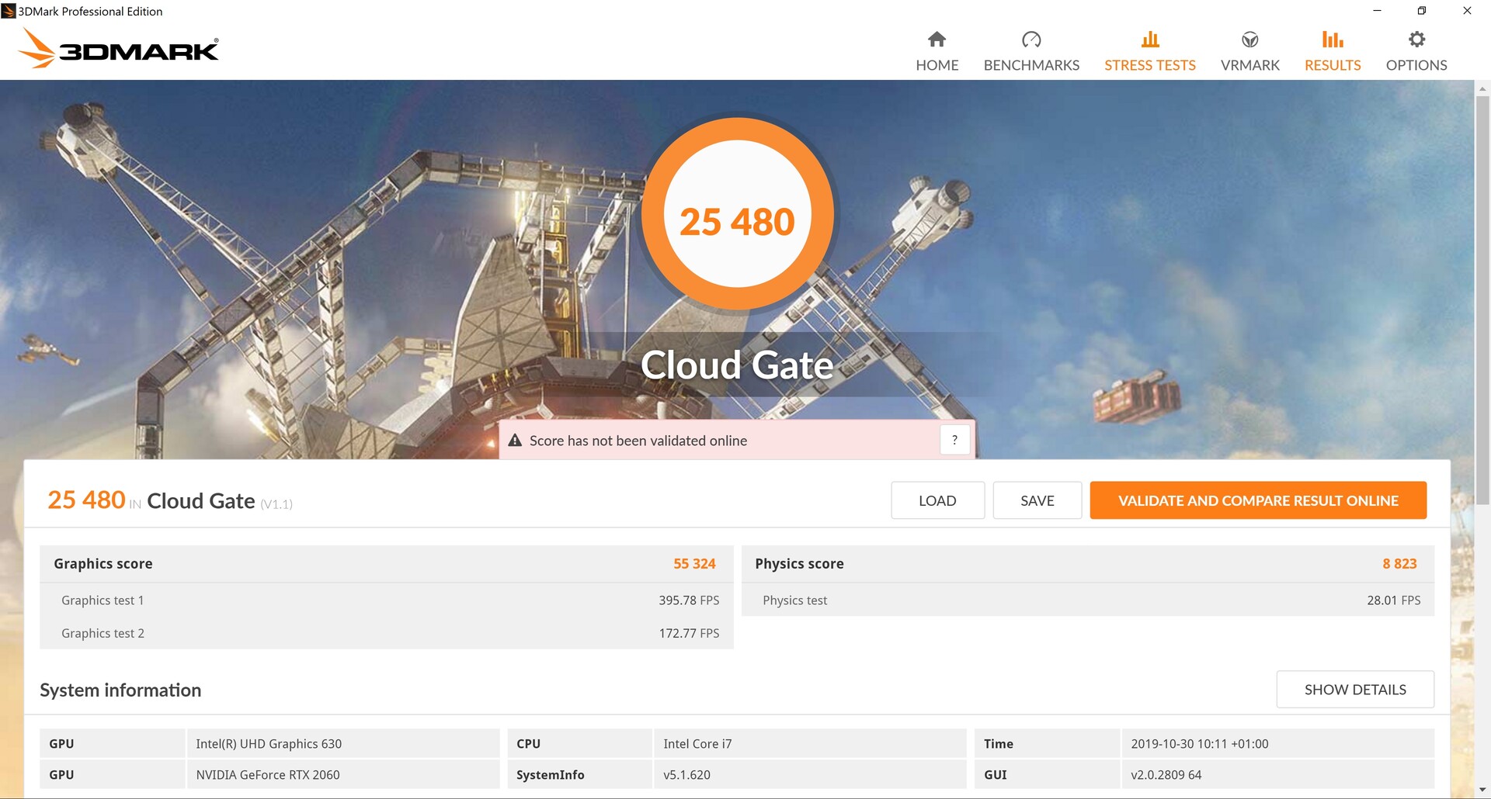
Task: Click the LOAD button
Action: (x=937, y=500)
